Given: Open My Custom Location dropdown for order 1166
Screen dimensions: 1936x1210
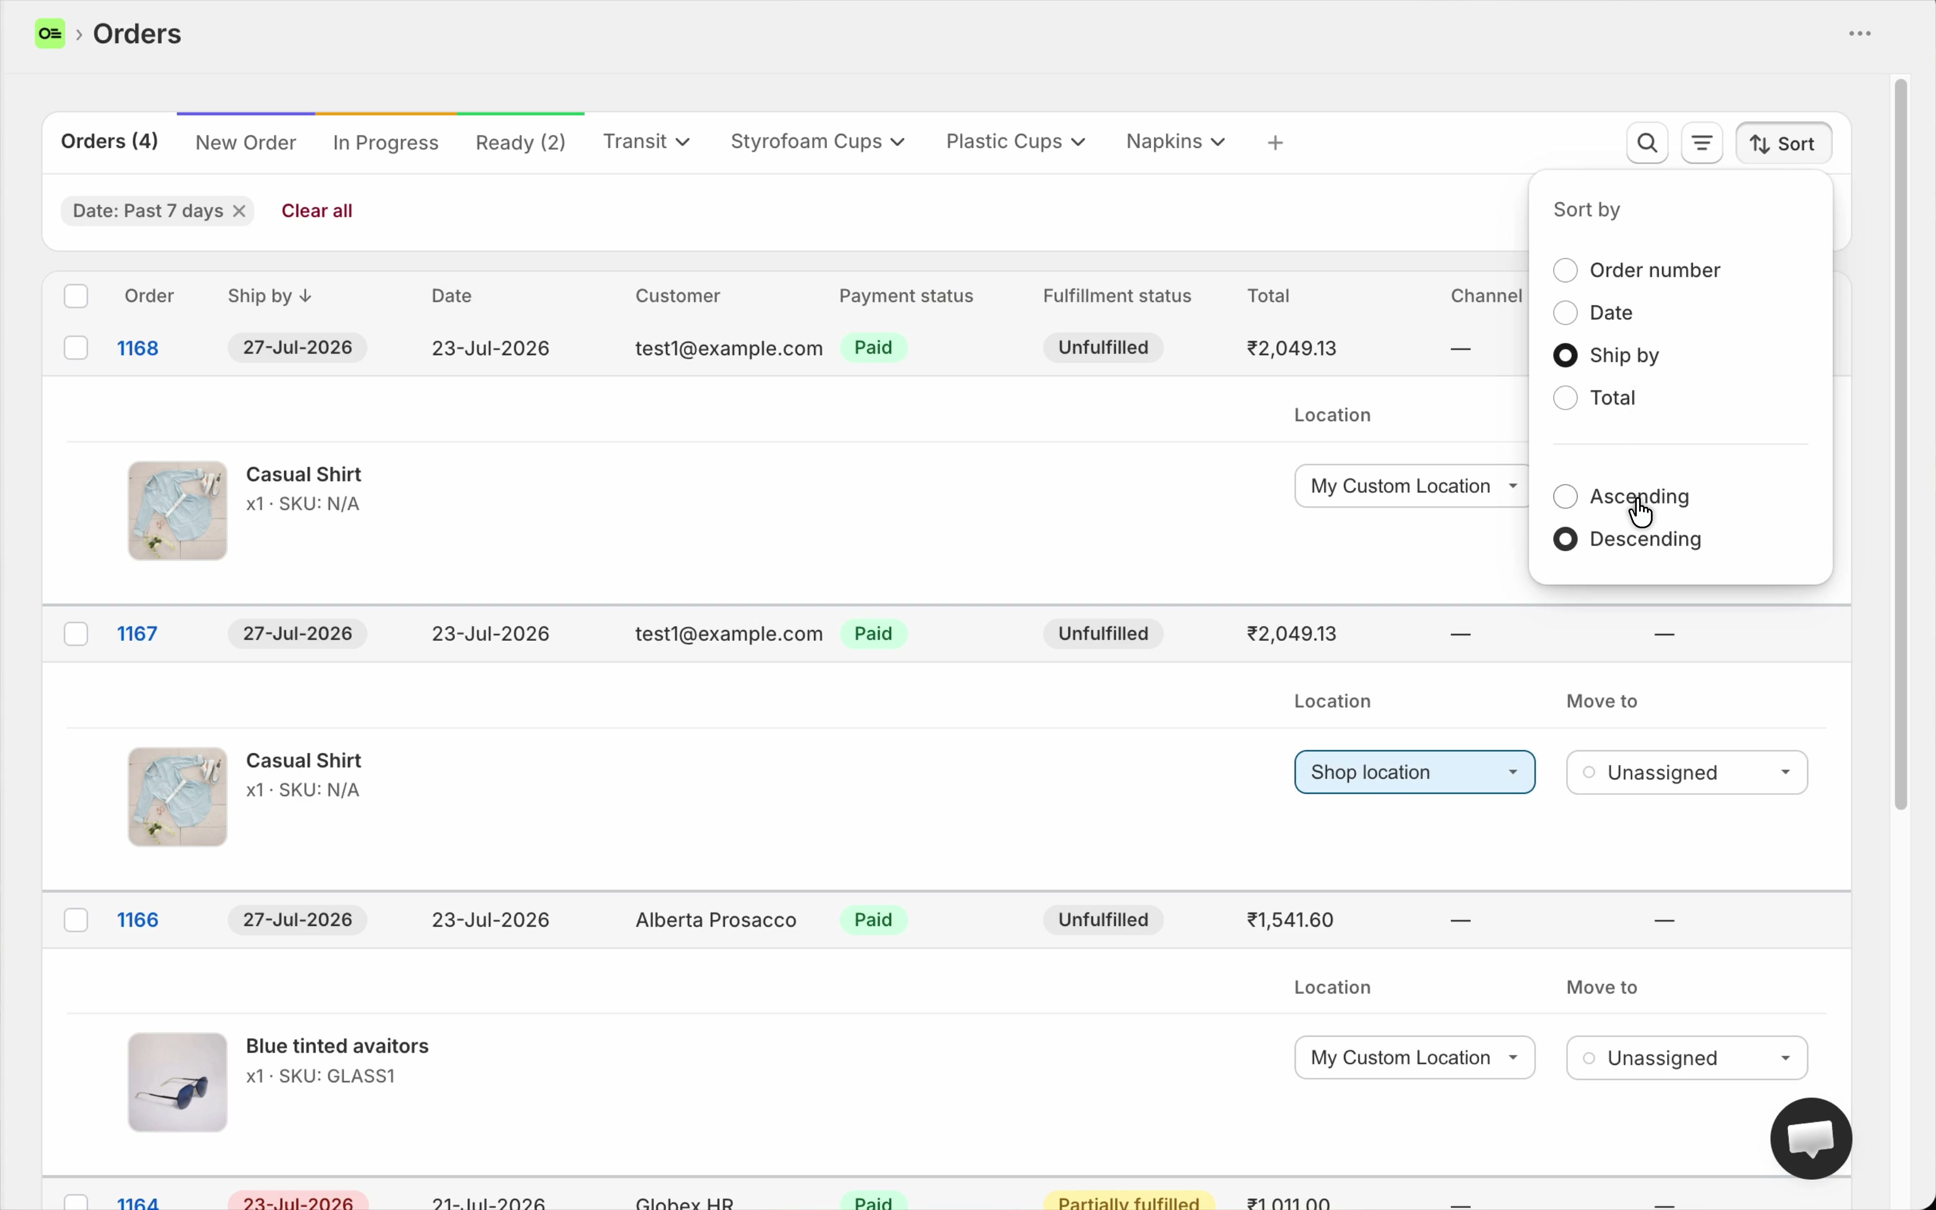Looking at the screenshot, I should tap(1414, 1058).
